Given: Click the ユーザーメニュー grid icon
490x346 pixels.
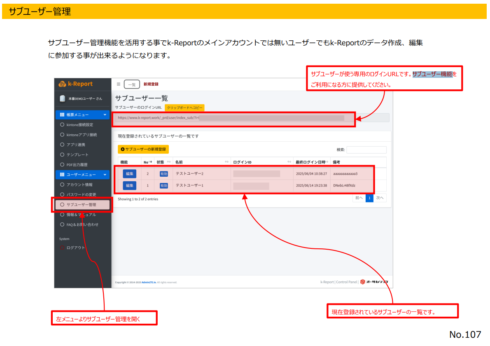Looking at the screenshot, I should point(62,174).
